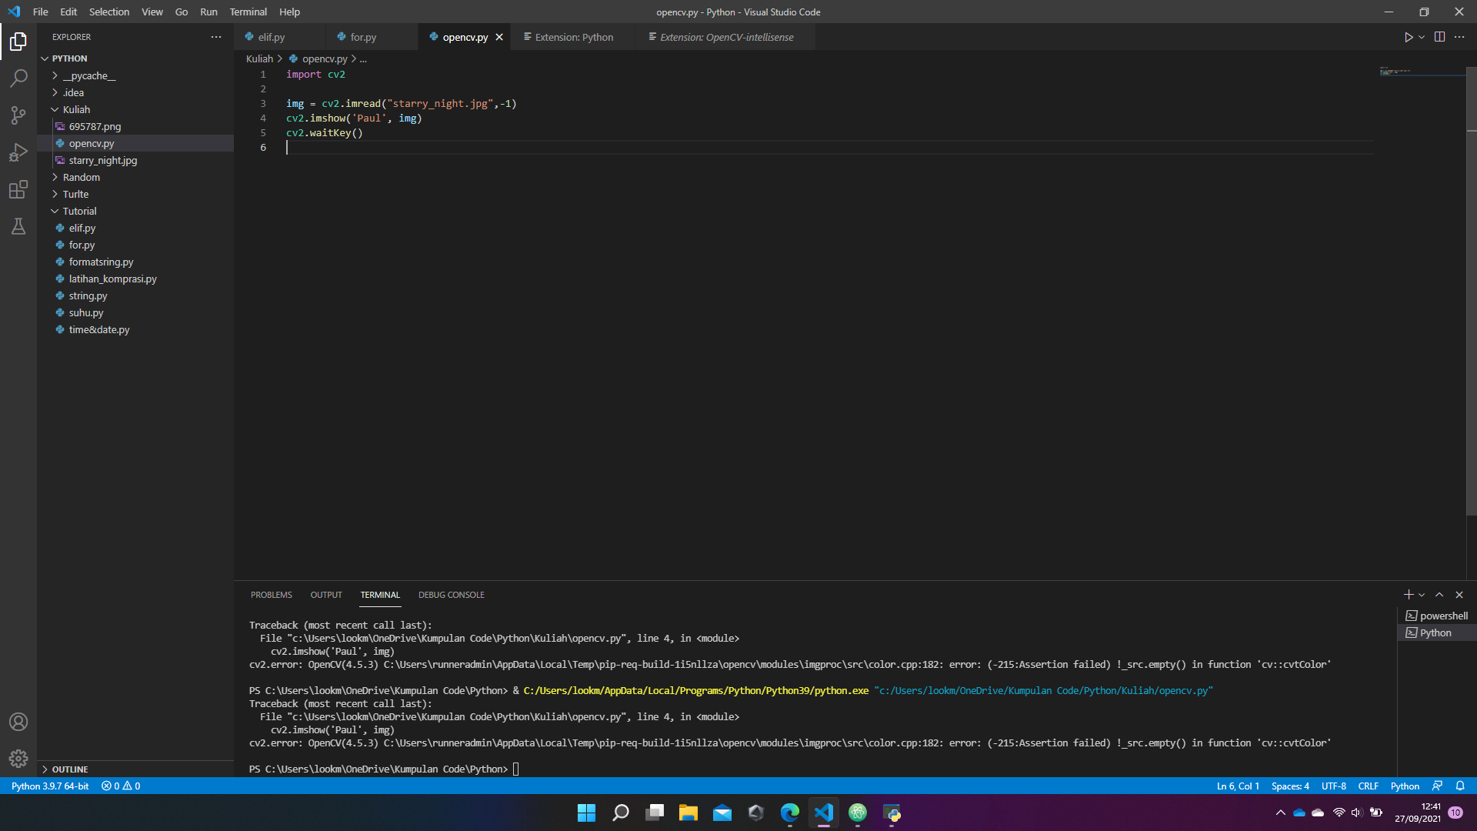Click the feedback icon in status bar
This screenshot has width=1477, height=831.
[x=1437, y=786]
